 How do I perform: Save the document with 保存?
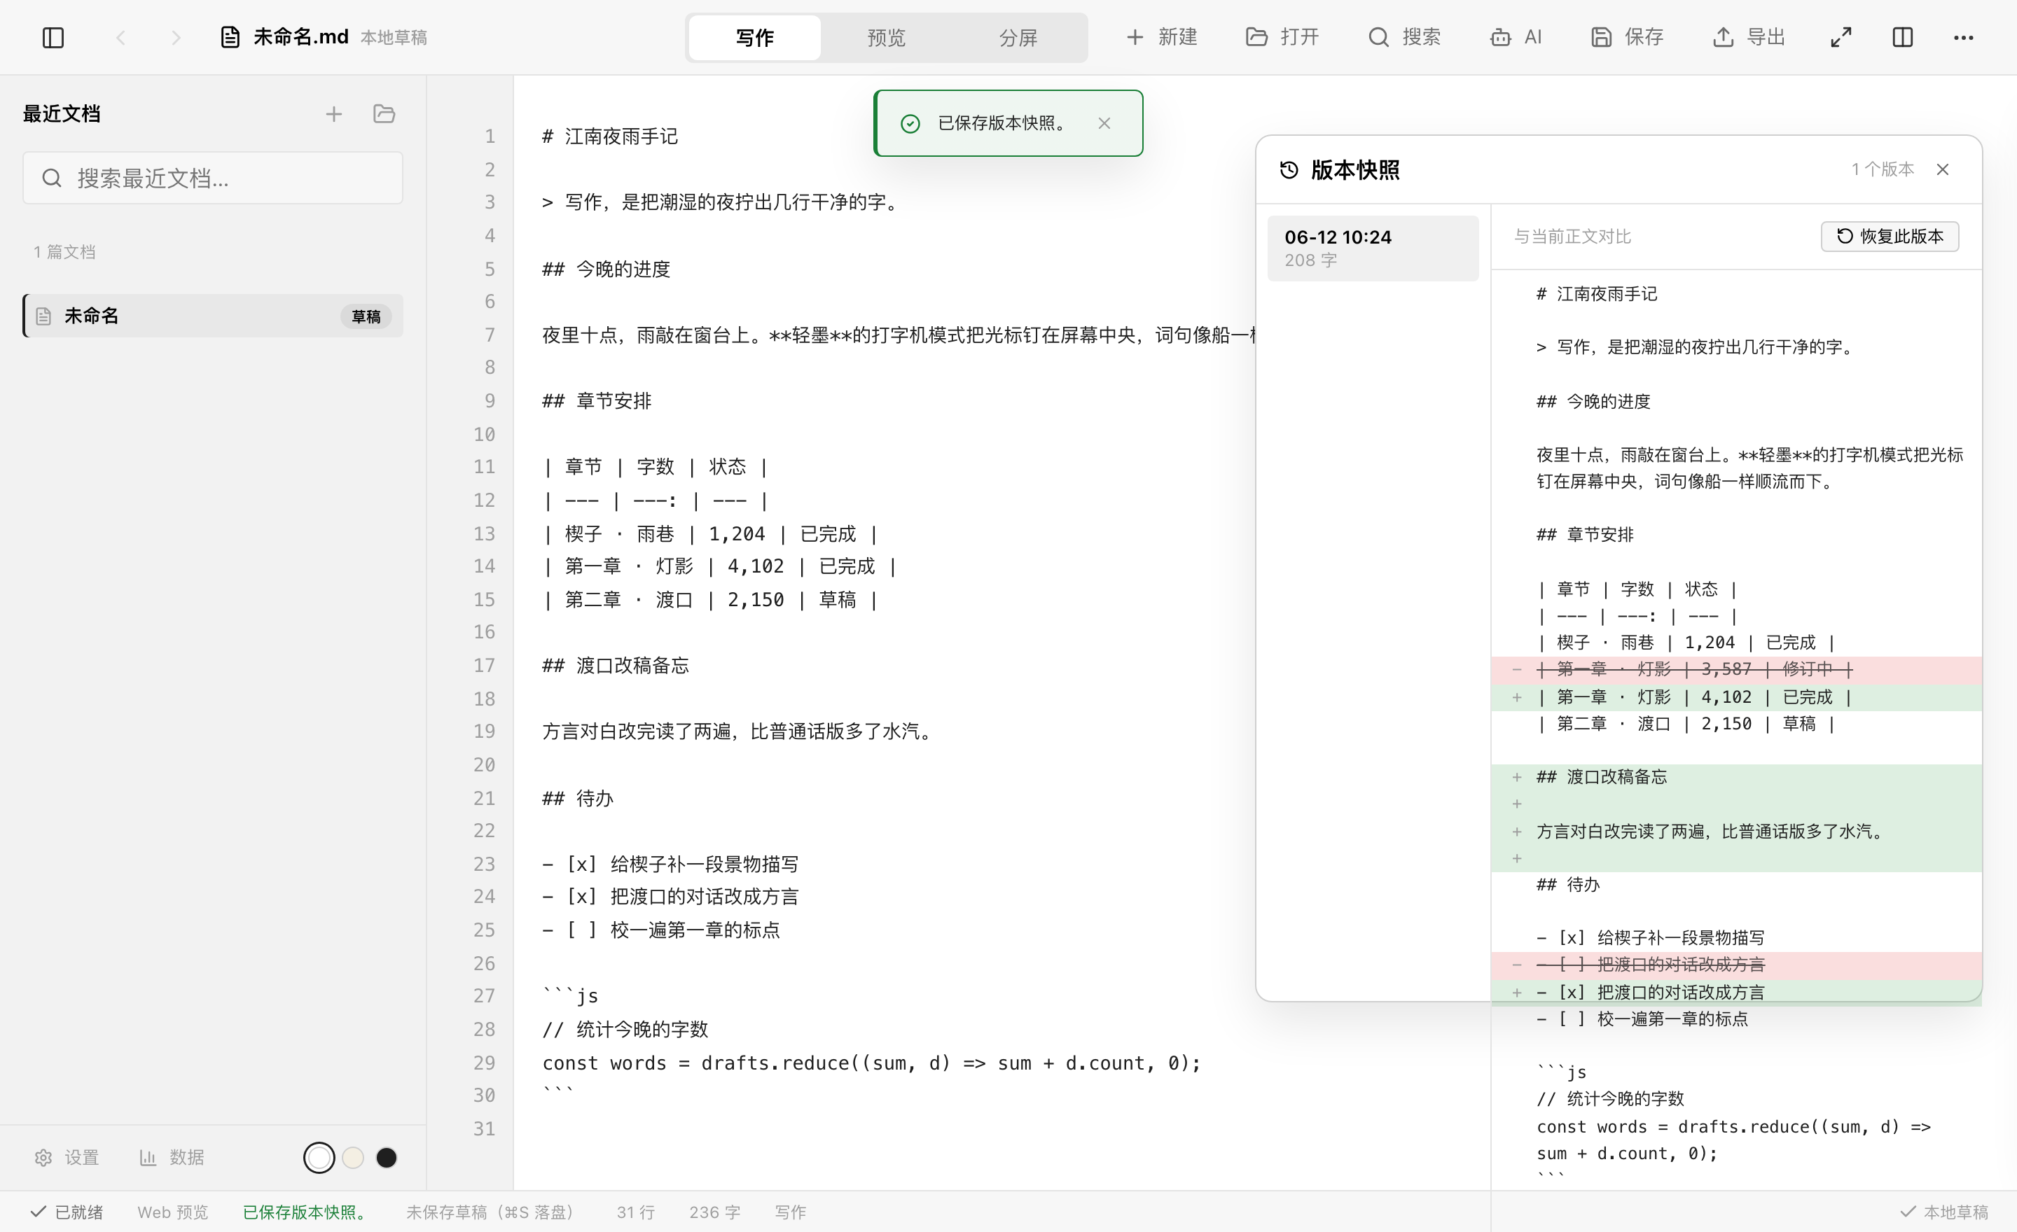(x=1626, y=38)
